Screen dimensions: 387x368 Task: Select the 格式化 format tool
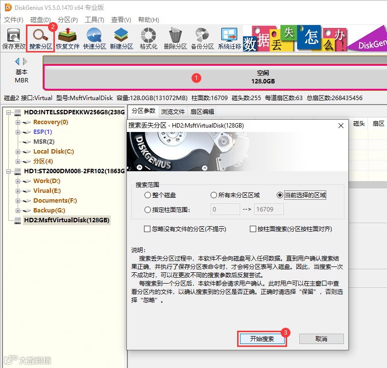(x=148, y=39)
